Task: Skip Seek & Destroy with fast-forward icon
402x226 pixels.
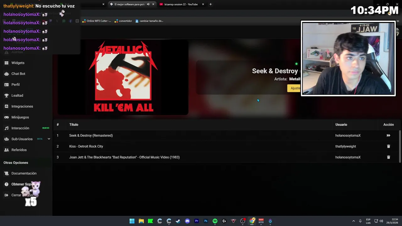Action: (x=388, y=136)
